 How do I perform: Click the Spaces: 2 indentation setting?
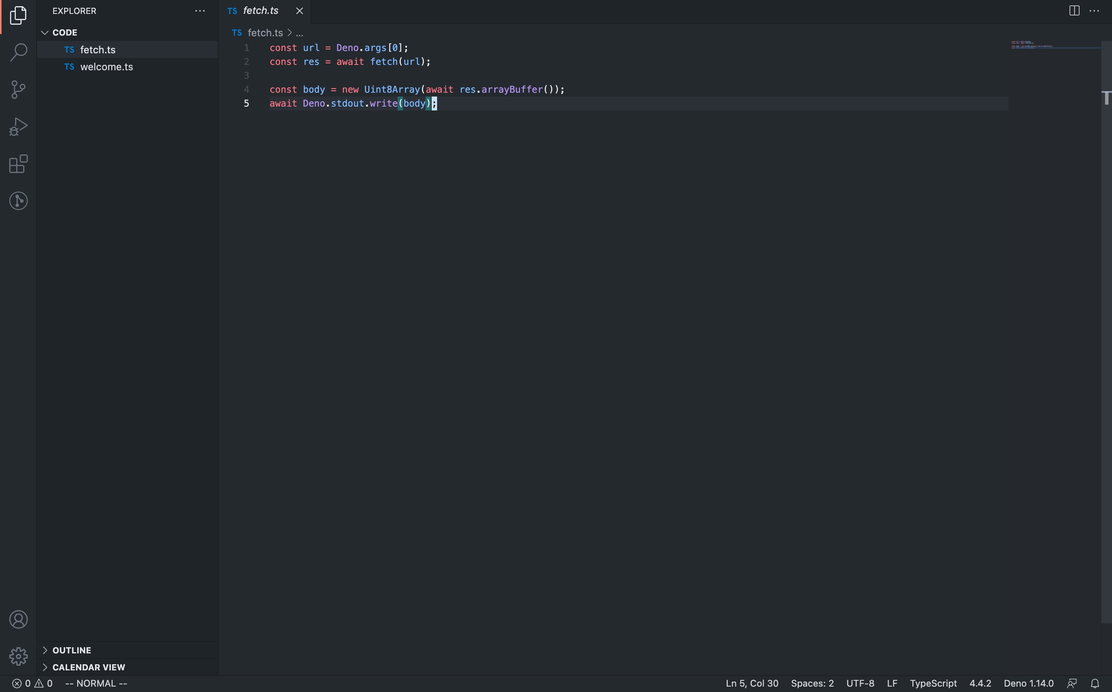coord(812,683)
